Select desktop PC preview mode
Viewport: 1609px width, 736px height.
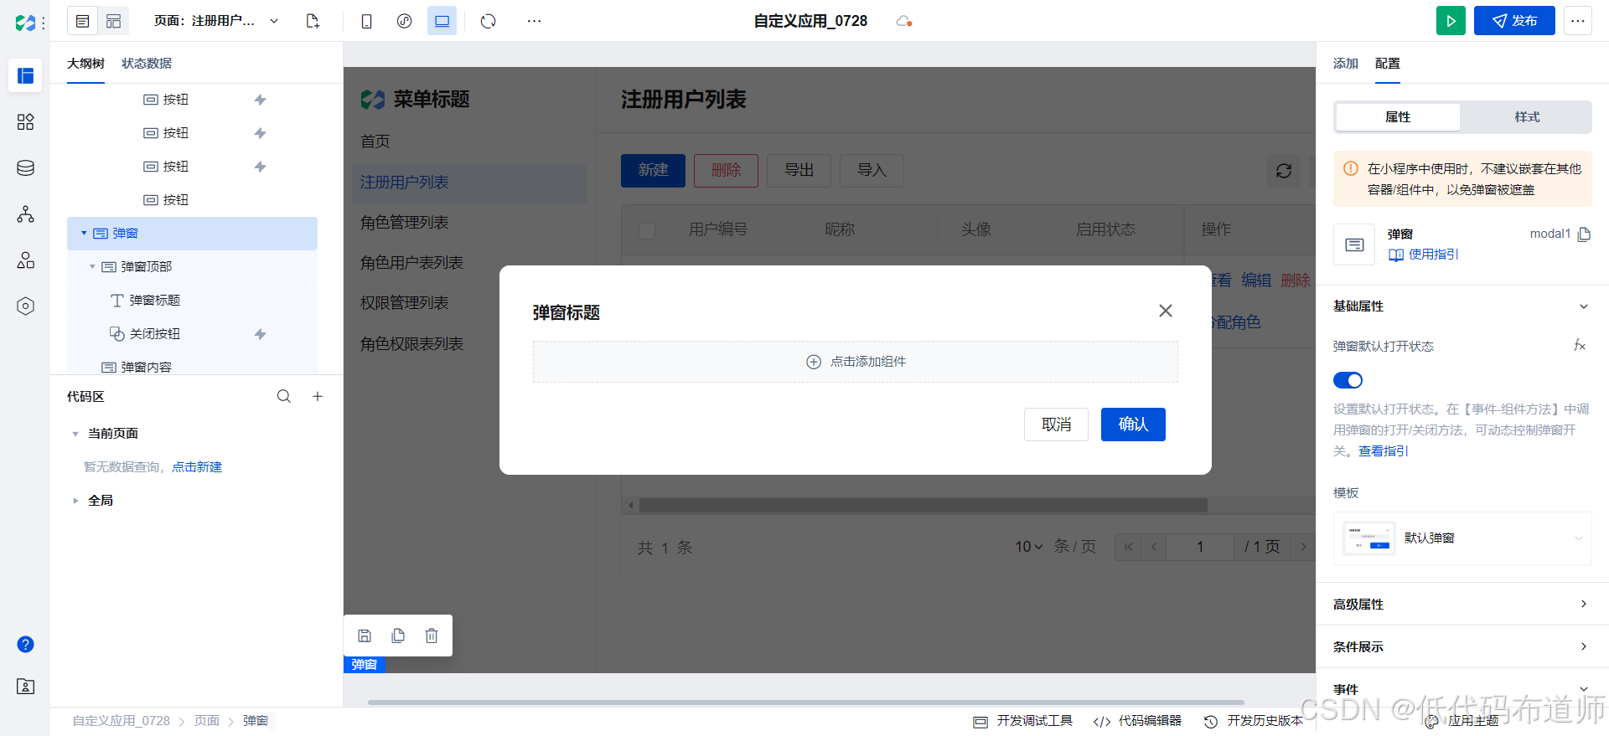point(442,21)
